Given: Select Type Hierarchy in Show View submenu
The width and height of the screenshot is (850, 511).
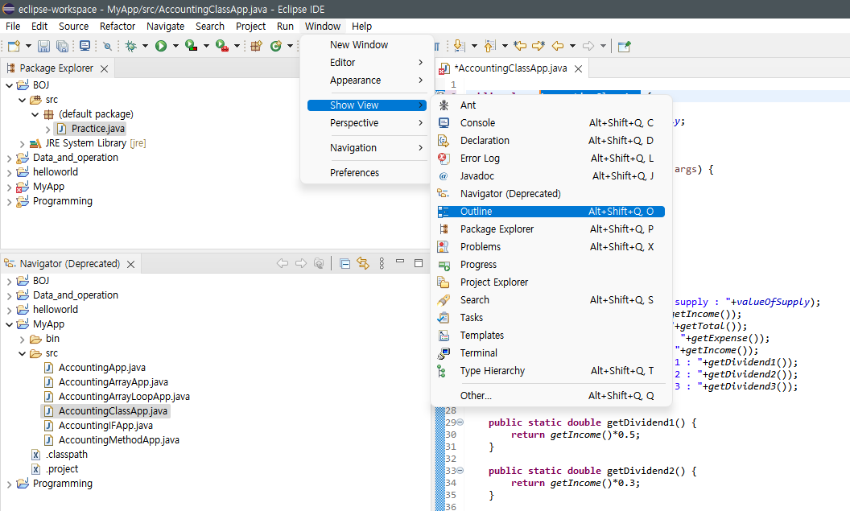Looking at the screenshot, I should [551, 371].
